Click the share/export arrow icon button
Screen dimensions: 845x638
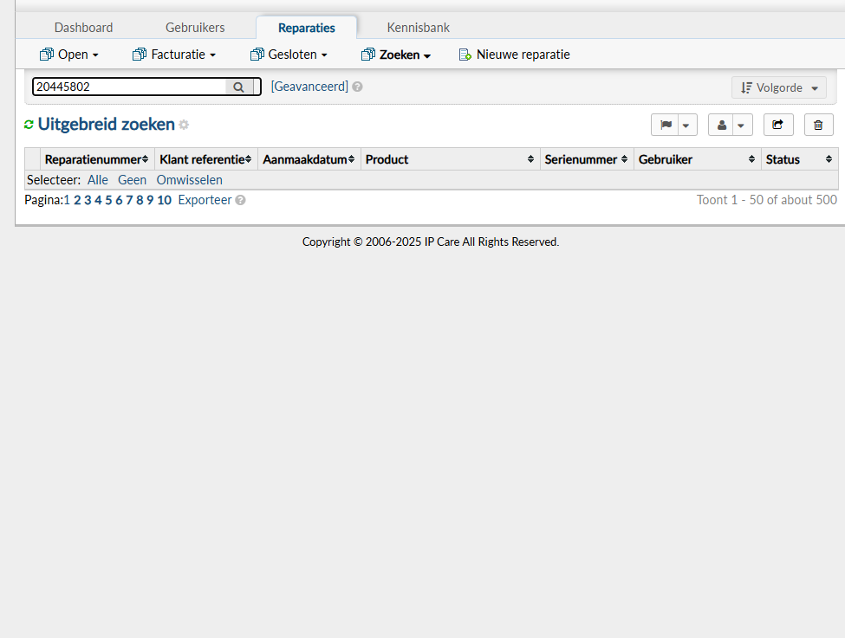pos(777,125)
